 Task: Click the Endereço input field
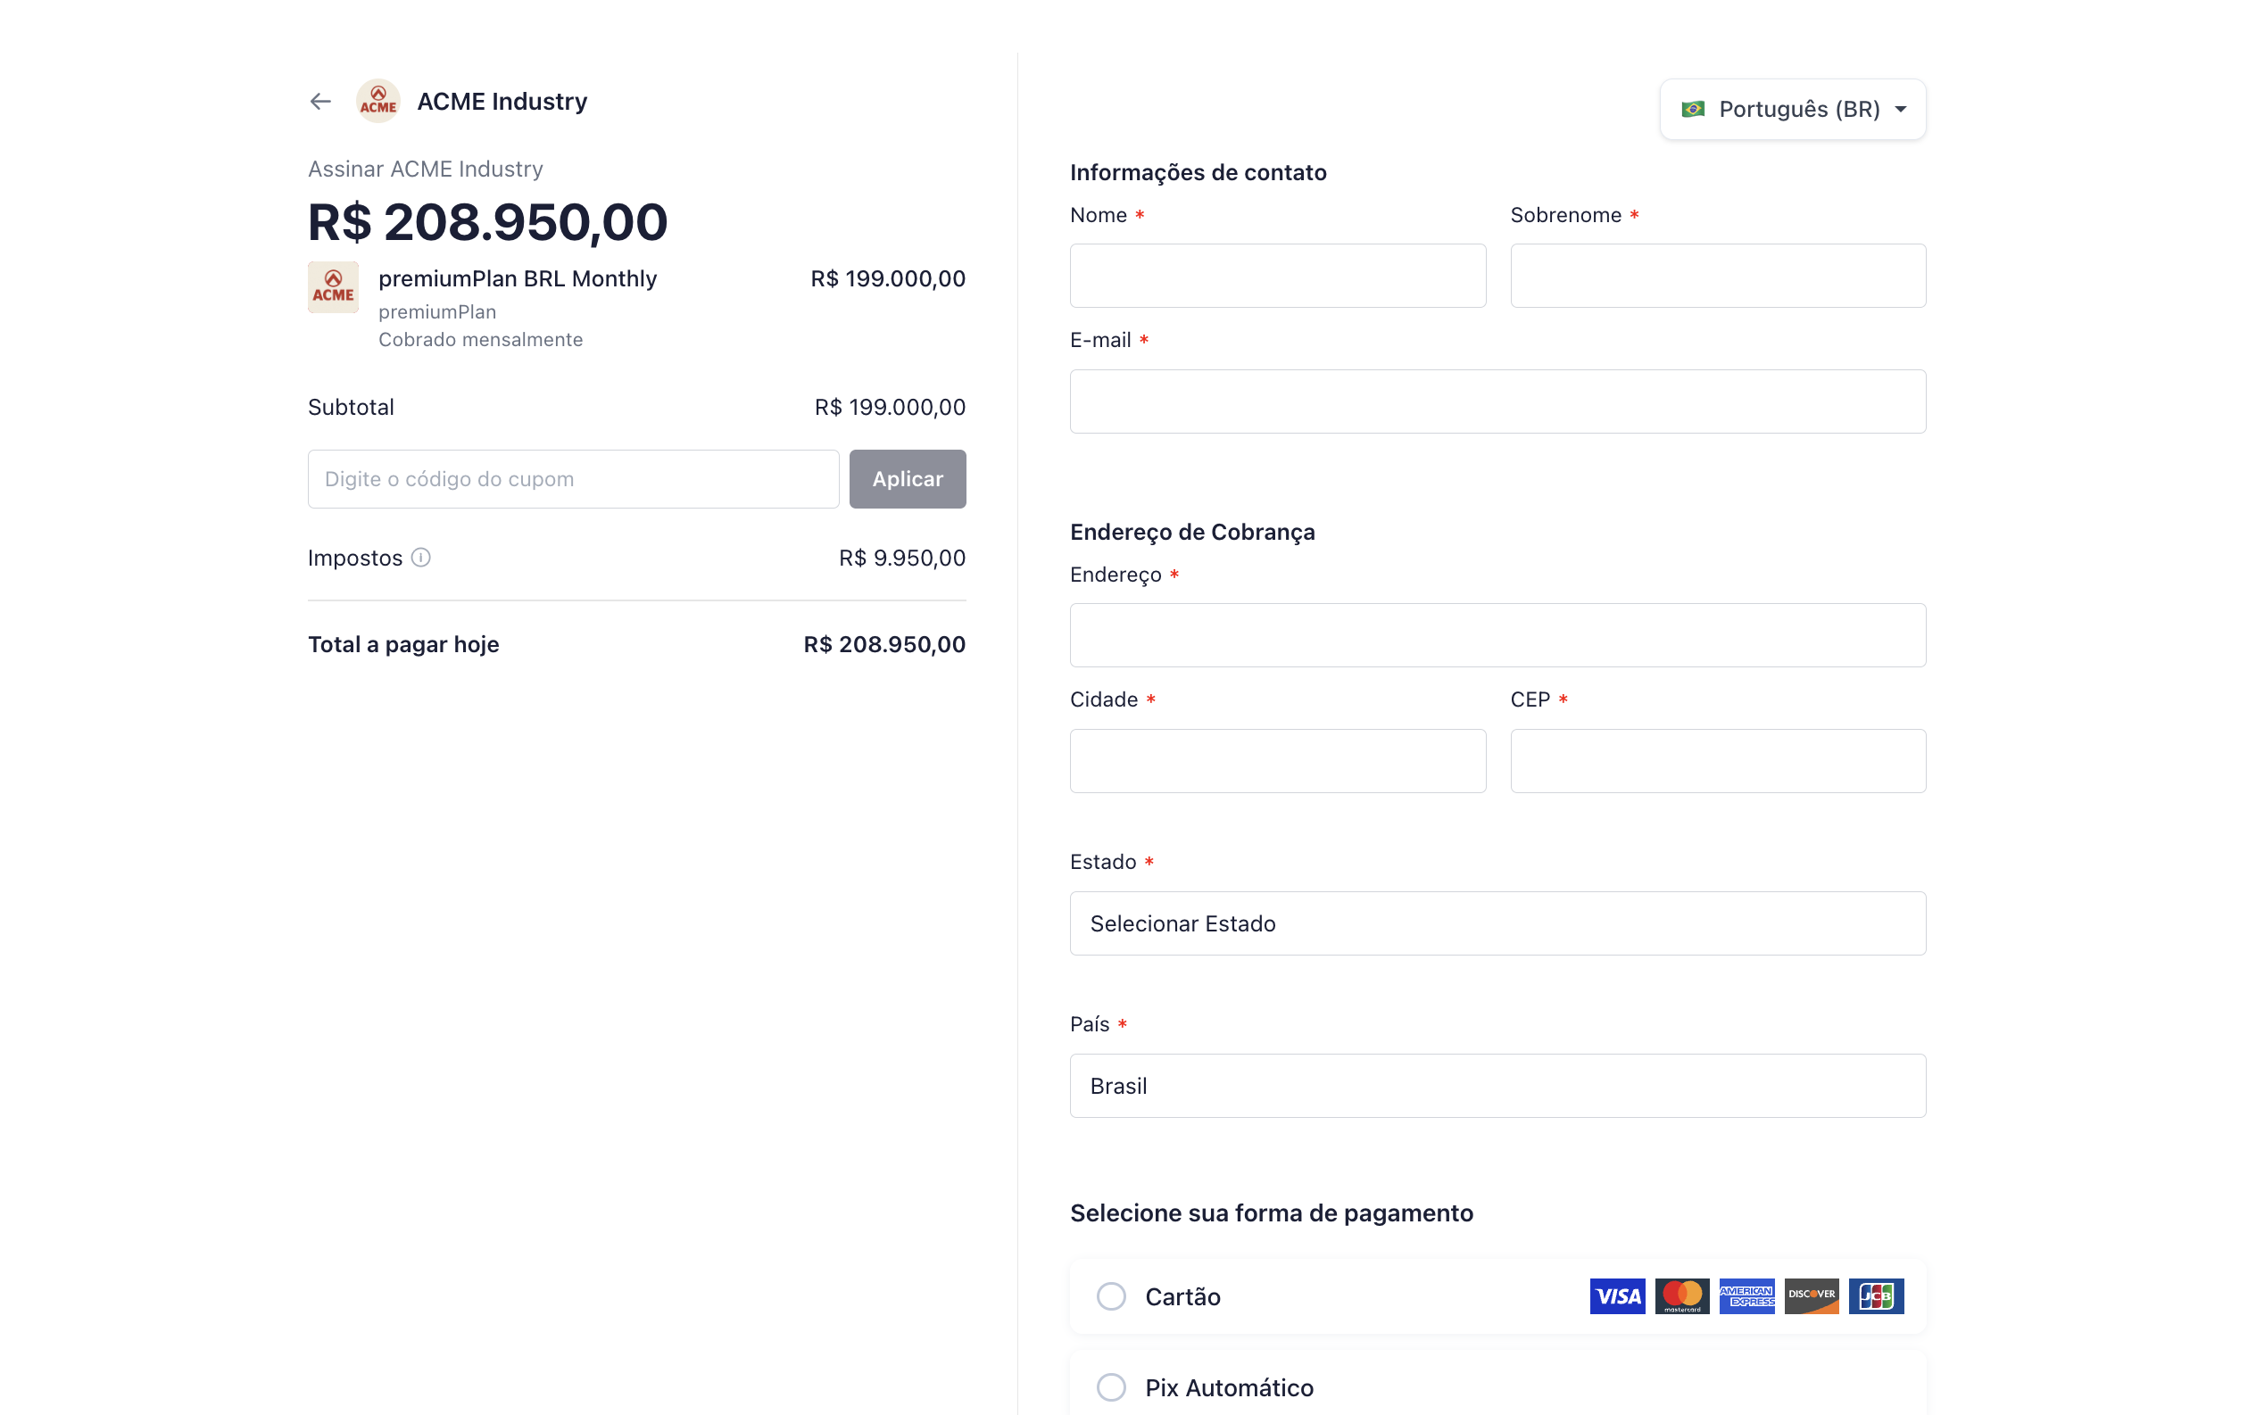pyautogui.click(x=1497, y=635)
